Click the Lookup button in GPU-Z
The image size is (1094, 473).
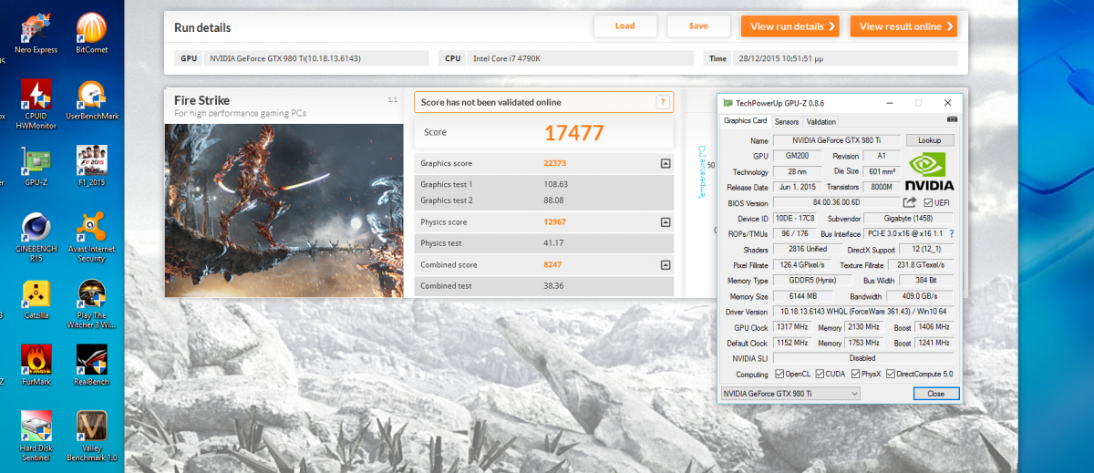tap(930, 140)
